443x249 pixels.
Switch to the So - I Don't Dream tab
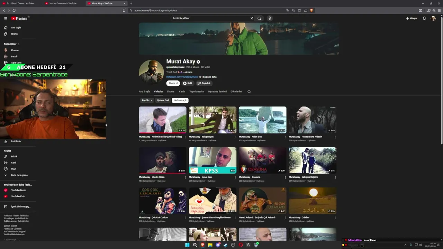20,3
